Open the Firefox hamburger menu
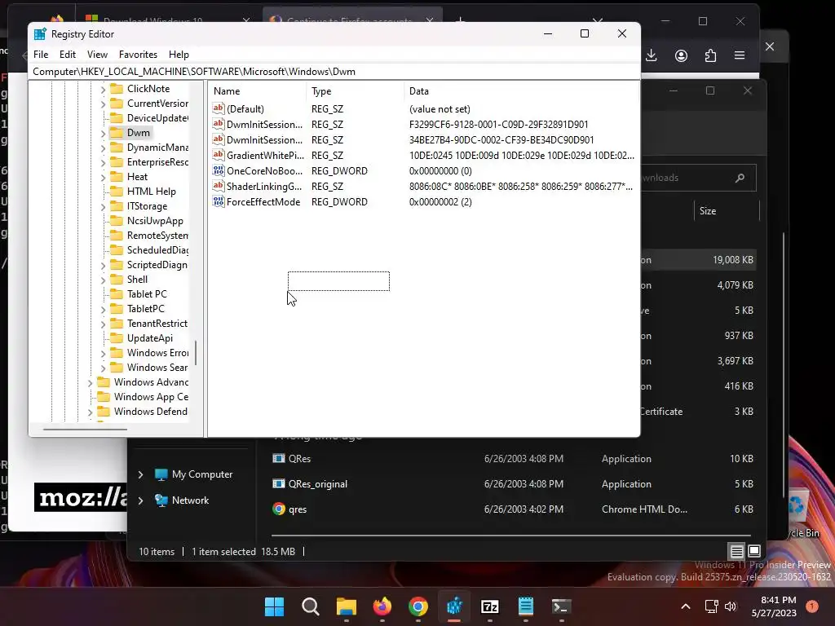The height and width of the screenshot is (626, 835). click(x=740, y=55)
